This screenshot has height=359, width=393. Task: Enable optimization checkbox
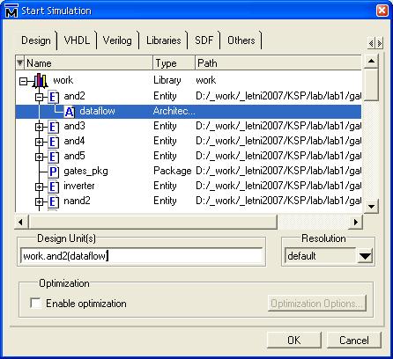point(35,303)
